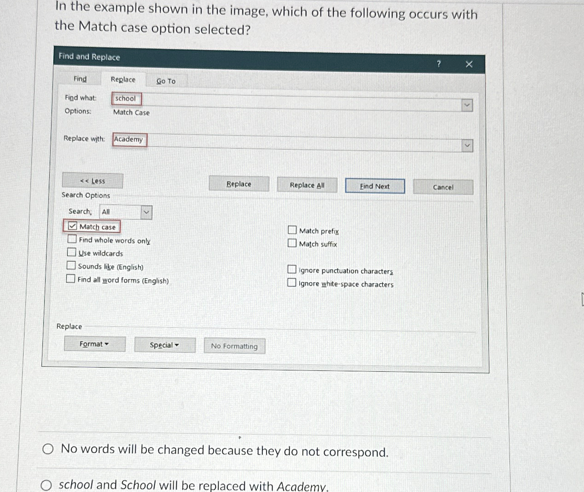Select the answer 'No words will be changed'

(x=48, y=449)
